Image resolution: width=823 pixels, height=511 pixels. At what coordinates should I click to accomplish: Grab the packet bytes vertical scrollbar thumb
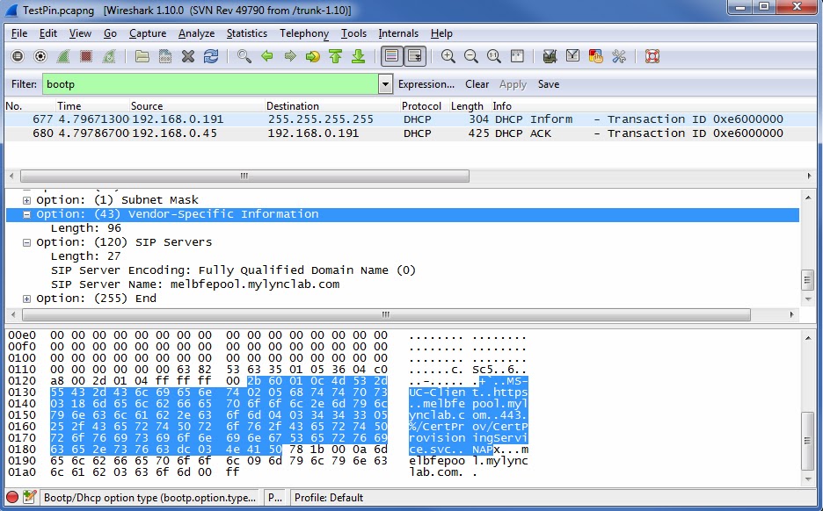click(808, 440)
